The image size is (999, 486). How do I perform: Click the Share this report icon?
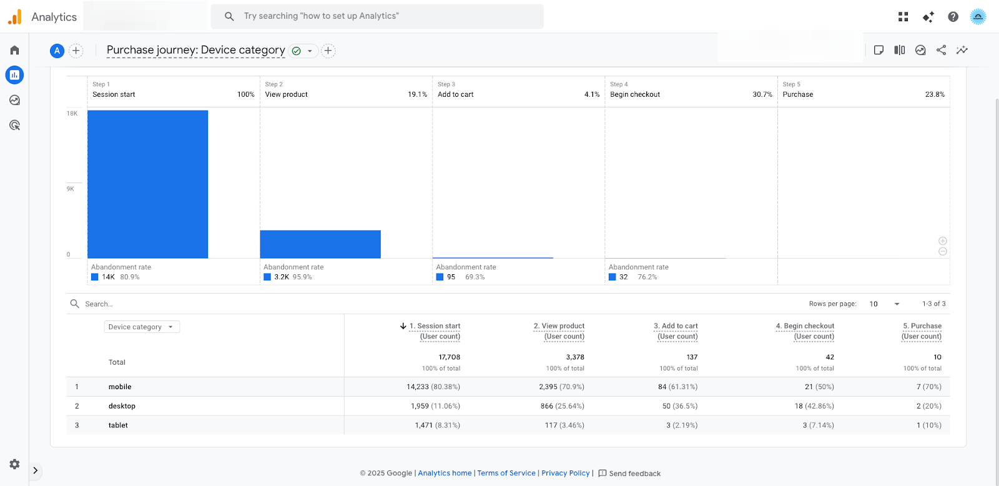[941, 50]
